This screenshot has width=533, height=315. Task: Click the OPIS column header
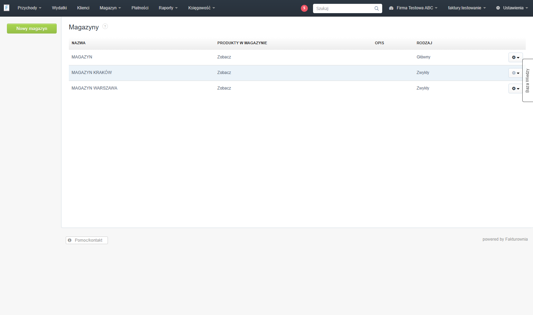pyautogui.click(x=379, y=43)
